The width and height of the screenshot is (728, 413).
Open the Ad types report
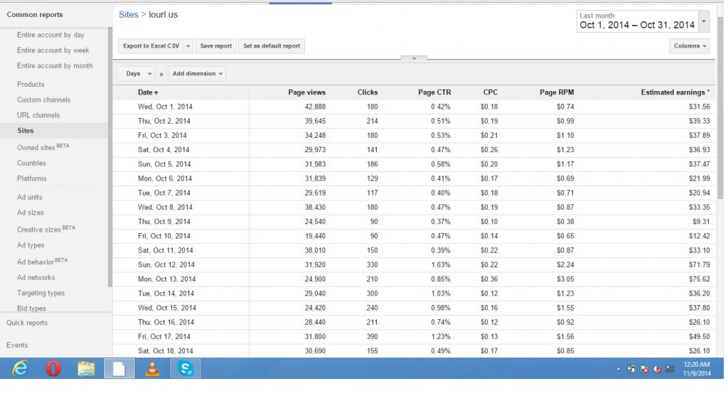pyautogui.click(x=31, y=245)
